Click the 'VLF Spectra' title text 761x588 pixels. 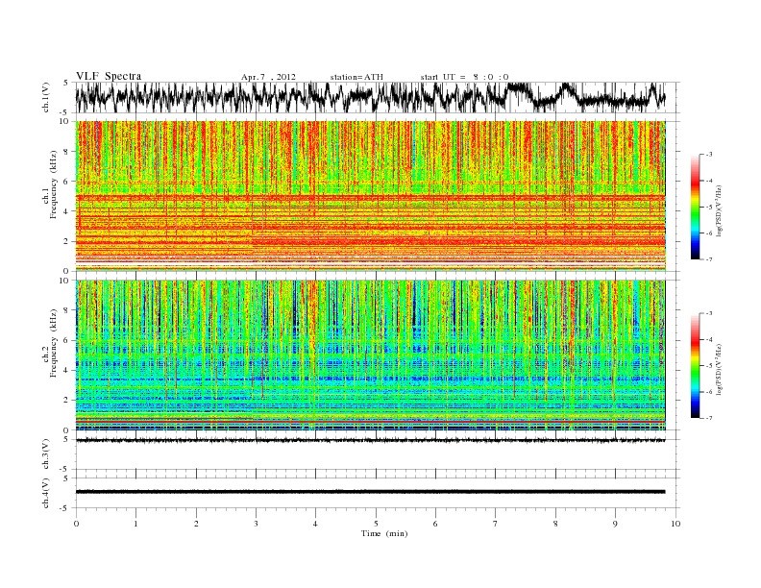coord(109,76)
